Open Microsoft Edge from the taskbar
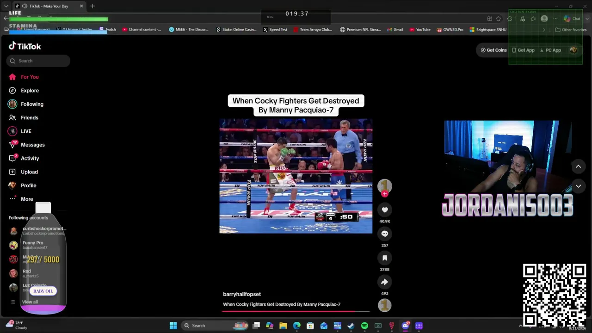Image resolution: width=592 pixels, height=333 pixels. (x=296, y=326)
